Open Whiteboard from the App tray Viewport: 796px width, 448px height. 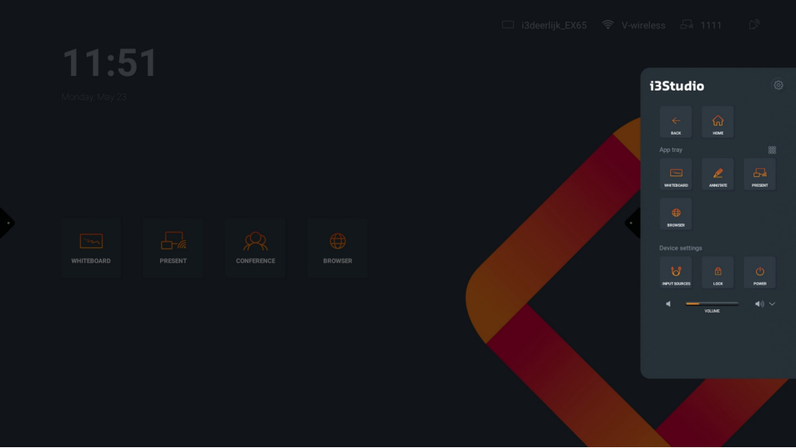click(x=676, y=175)
